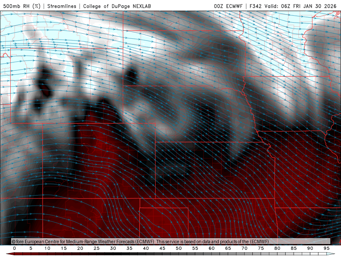Click the legend value "70"
This screenshot has width=341, height=256.
[x=244, y=248]
